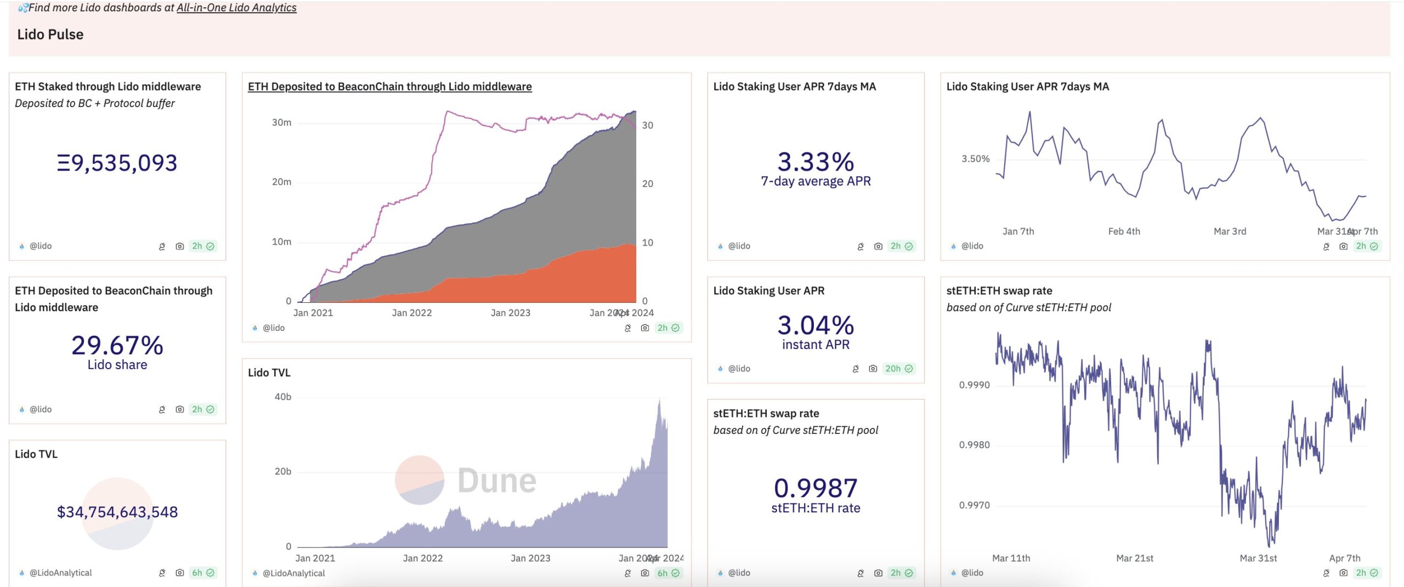Click camera icon on the APR 7days MA line chart
This screenshot has width=1404, height=587.
[1343, 246]
